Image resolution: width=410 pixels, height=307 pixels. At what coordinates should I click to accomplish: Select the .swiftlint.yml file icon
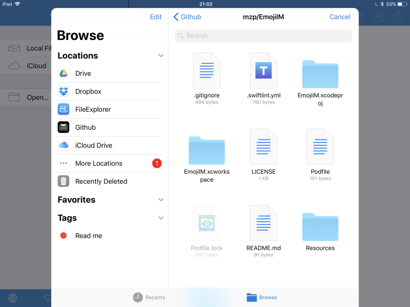tap(263, 70)
